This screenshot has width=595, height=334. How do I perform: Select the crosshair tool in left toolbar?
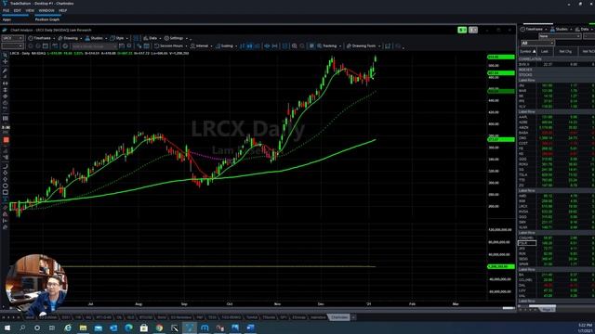point(6,61)
